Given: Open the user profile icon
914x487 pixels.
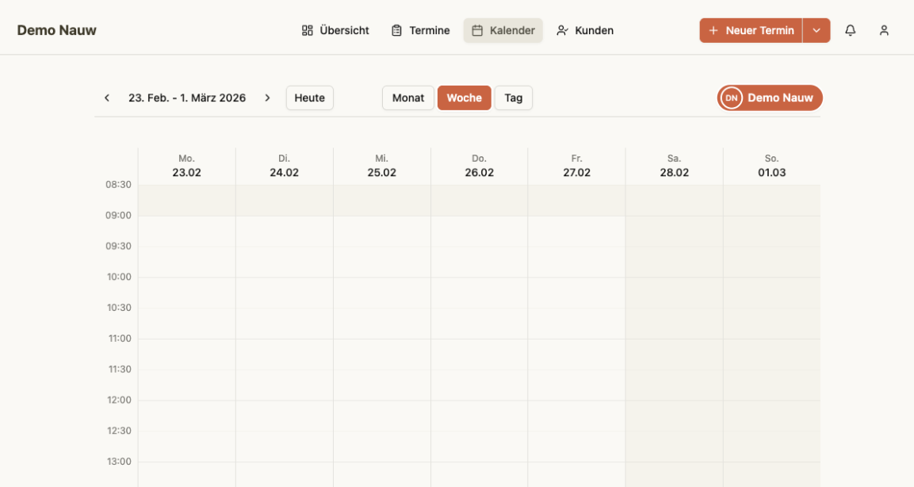Looking at the screenshot, I should pos(884,30).
